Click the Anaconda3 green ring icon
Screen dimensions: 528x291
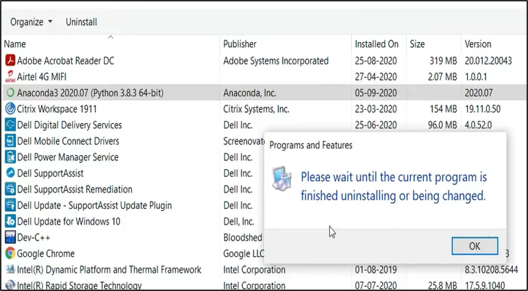[11, 93]
